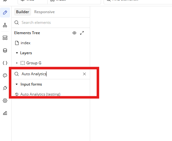Collapse the Layers section
This screenshot has width=172, height=141.
[x=17, y=53]
